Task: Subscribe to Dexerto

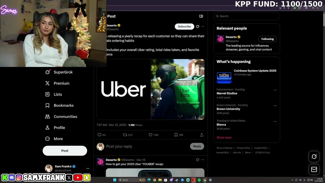Action: click(184, 26)
